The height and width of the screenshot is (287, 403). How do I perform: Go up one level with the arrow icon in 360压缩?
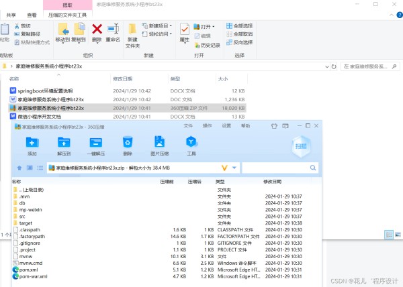coord(19,168)
